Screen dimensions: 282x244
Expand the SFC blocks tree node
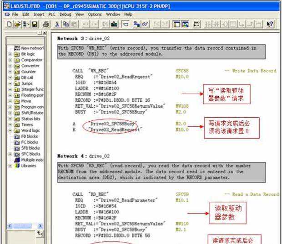[x=10, y=154]
